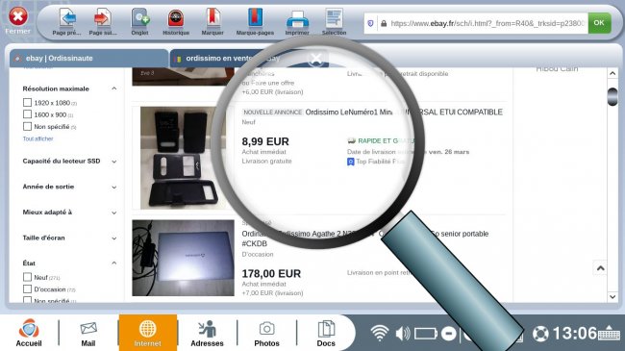Click the battery status icon
625x351 pixels.
coord(426,334)
